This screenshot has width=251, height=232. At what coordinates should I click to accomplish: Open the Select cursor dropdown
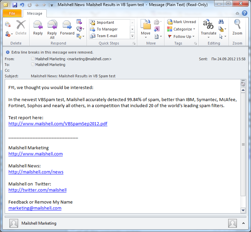(222, 36)
